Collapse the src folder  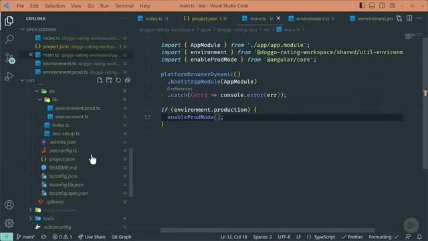click(37, 91)
